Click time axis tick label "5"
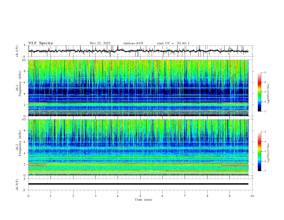The height and width of the screenshot is (220, 284). point(140,196)
